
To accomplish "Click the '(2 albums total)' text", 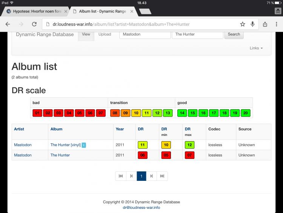I will 25,77.
